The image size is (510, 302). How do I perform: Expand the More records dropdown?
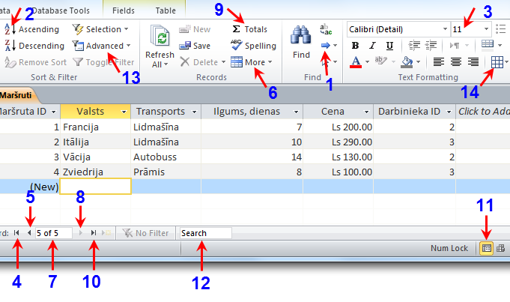click(x=252, y=62)
